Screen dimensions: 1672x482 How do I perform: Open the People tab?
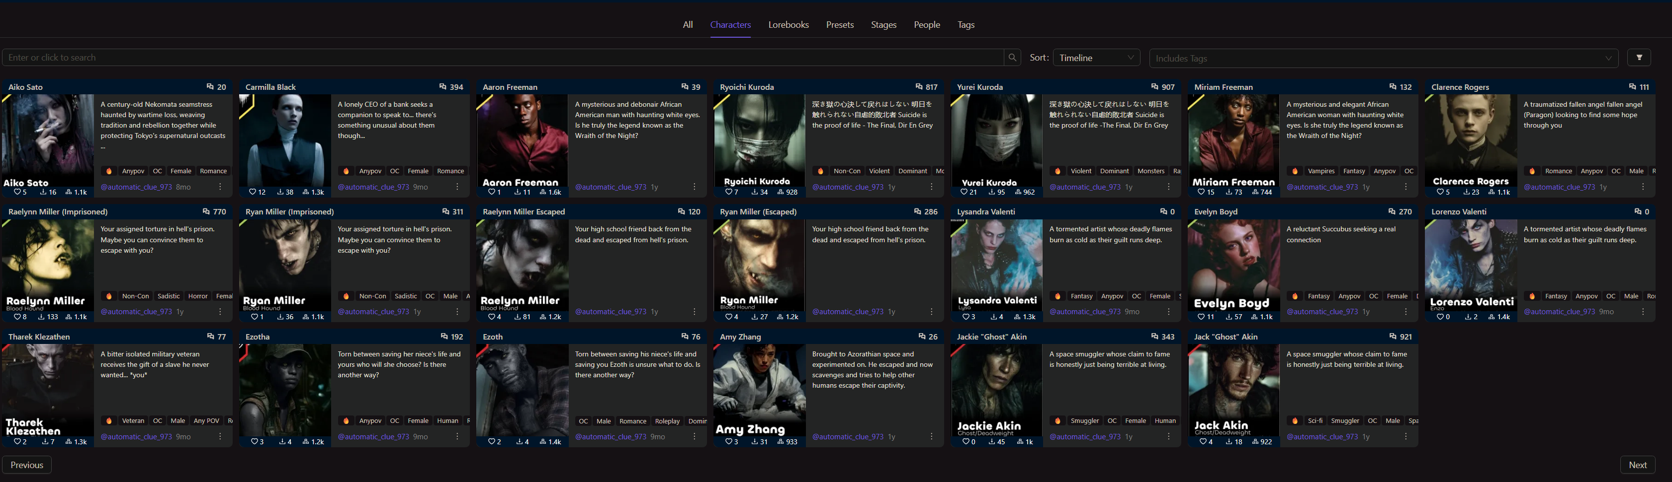click(927, 25)
